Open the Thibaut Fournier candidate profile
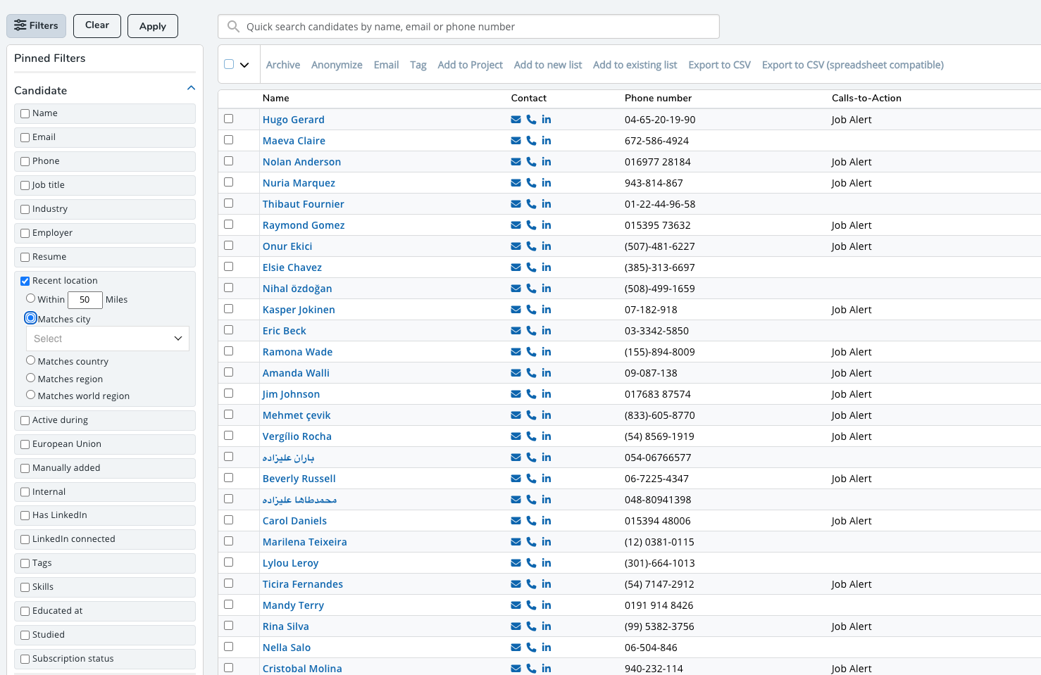Image resolution: width=1041 pixels, height=675 pixels. 303,204
